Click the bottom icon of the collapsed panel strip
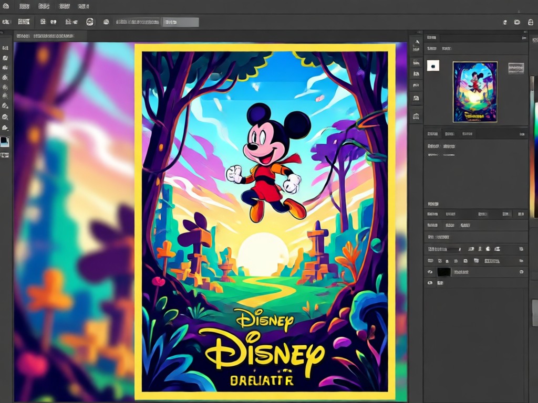 (x=416, y=116)
